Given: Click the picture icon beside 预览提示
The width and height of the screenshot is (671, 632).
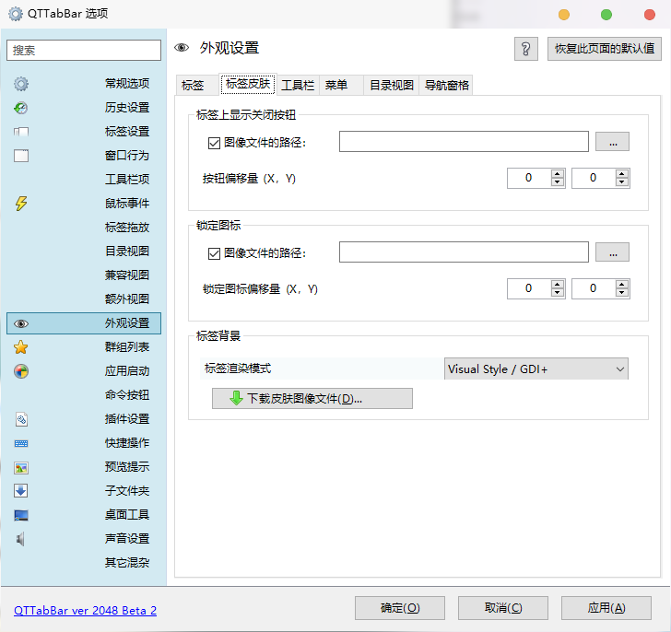Looking at the screenshot, I should [21, 468].
